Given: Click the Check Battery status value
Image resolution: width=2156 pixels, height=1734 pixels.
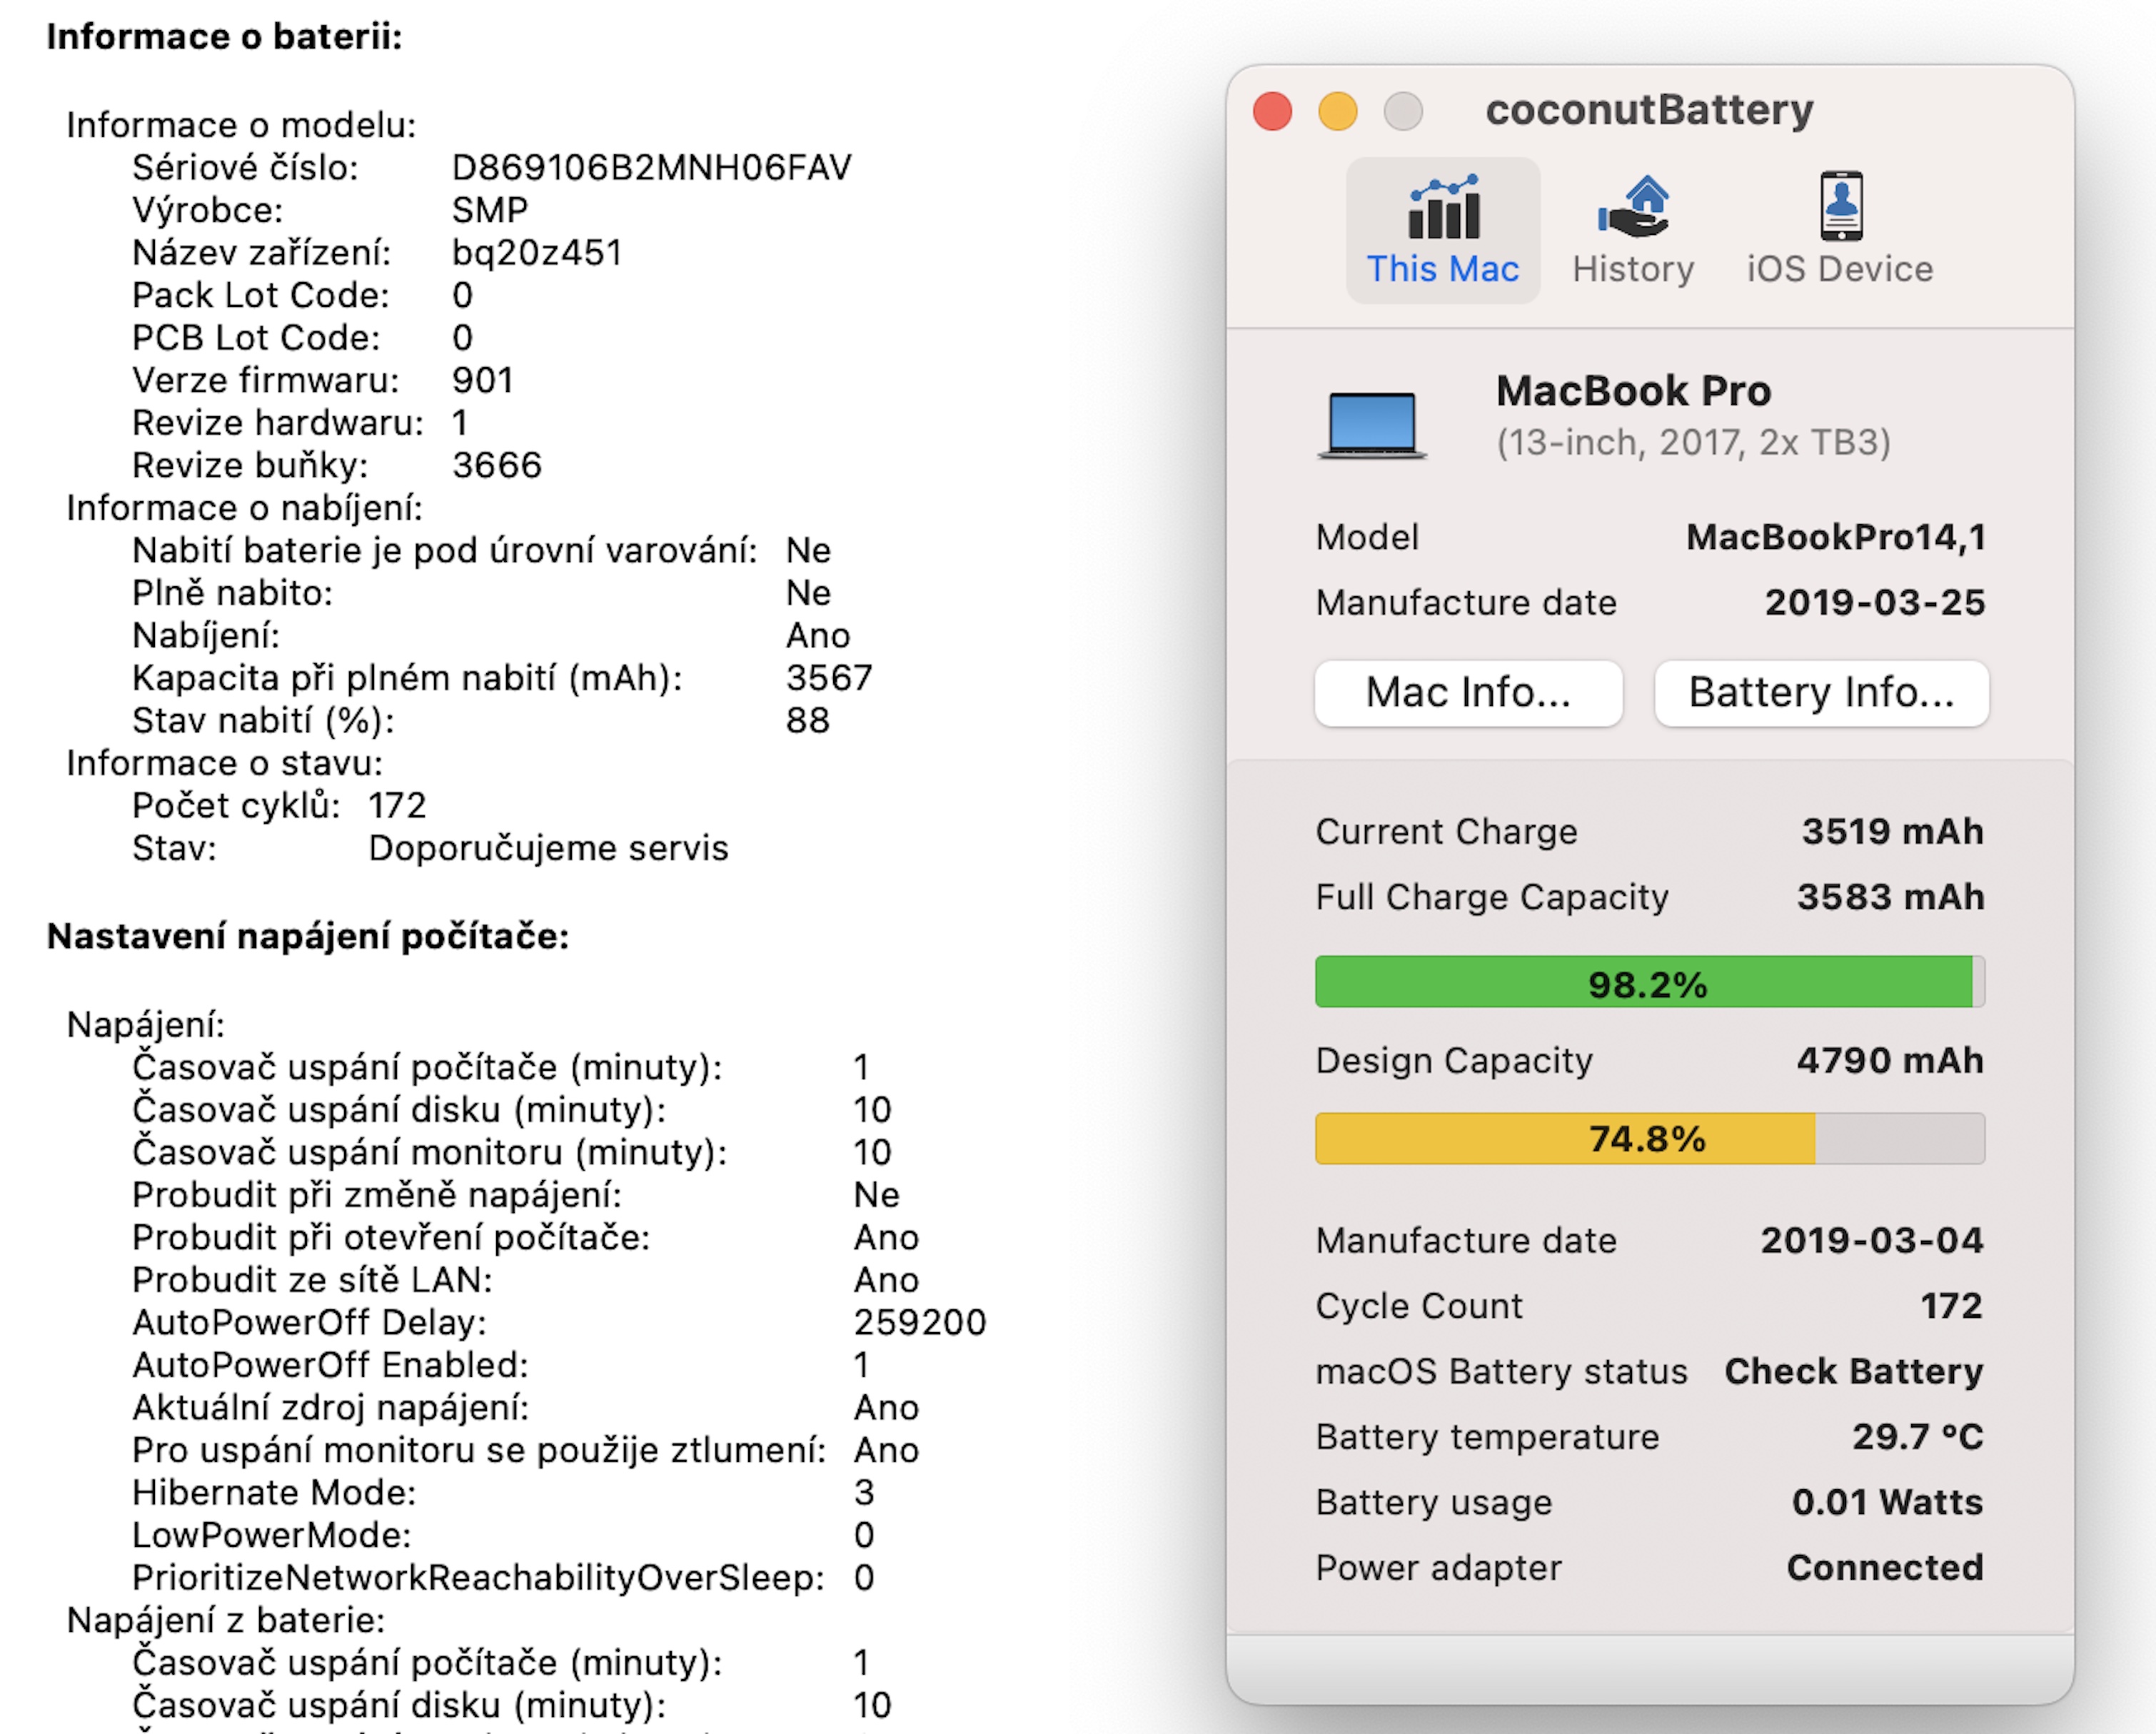Looking at the screenshot, I should 1853,1371.
